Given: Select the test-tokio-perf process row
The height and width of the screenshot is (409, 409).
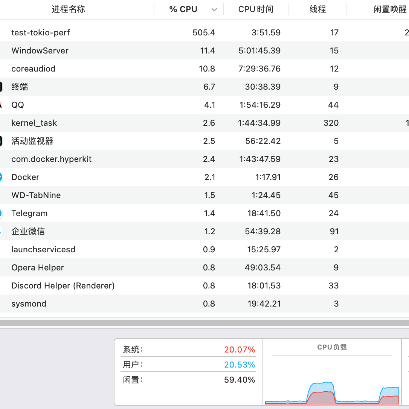Looking at the screenshot, I should point(204,32).
